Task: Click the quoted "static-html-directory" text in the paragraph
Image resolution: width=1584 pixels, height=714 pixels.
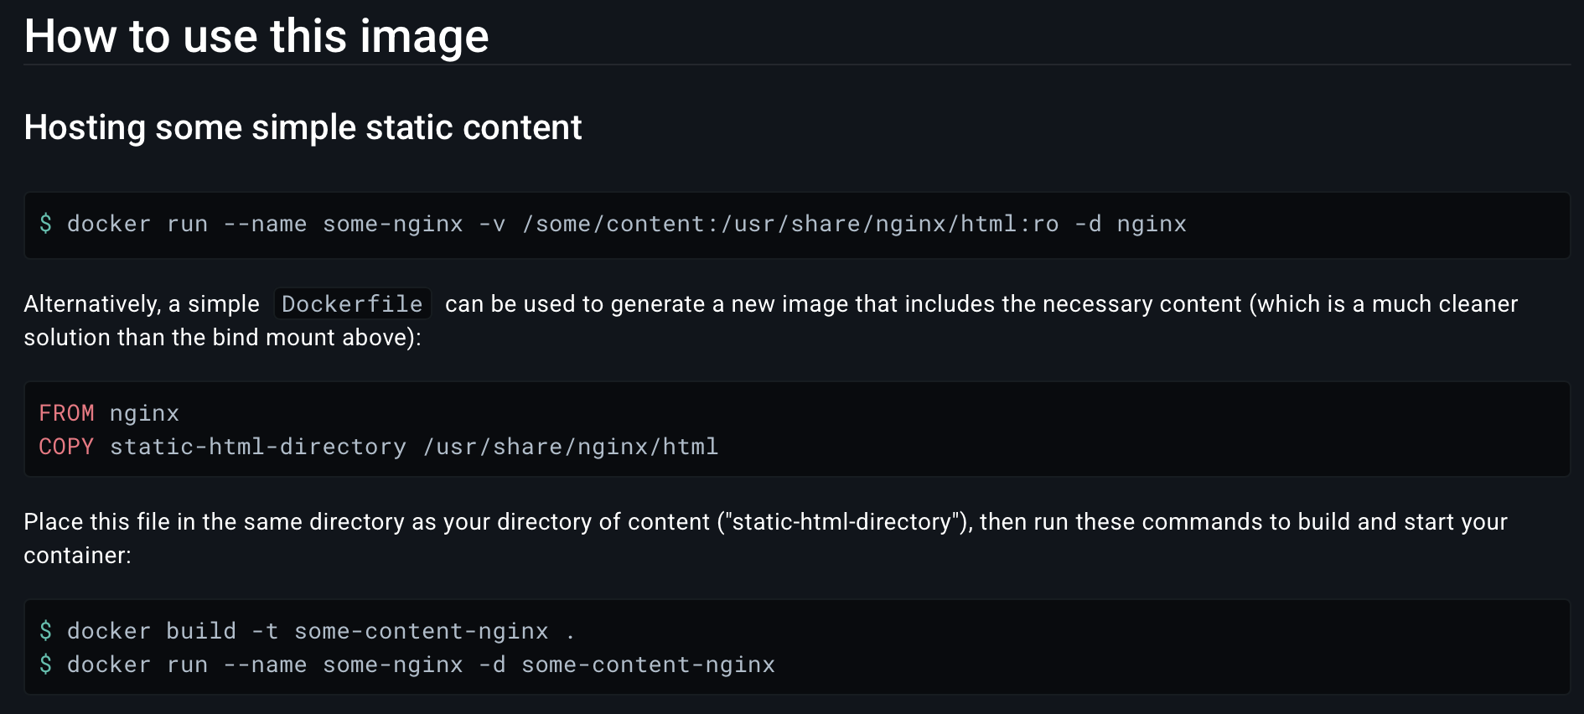Action: pyautogui.click(x=841, y=522)
